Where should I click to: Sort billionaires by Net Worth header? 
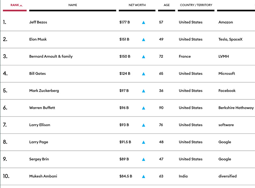point(137,5)
